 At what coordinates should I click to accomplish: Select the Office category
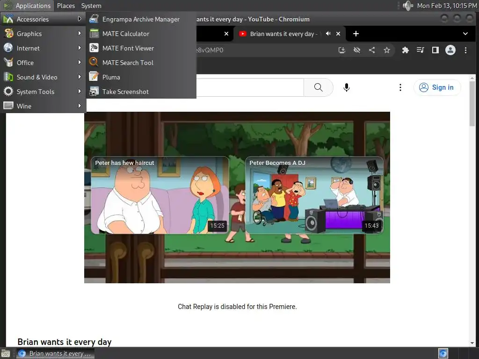coord(43,63)
